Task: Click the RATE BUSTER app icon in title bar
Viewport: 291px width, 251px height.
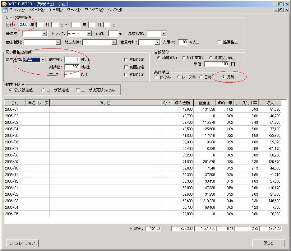Action: tap(4, 4)
